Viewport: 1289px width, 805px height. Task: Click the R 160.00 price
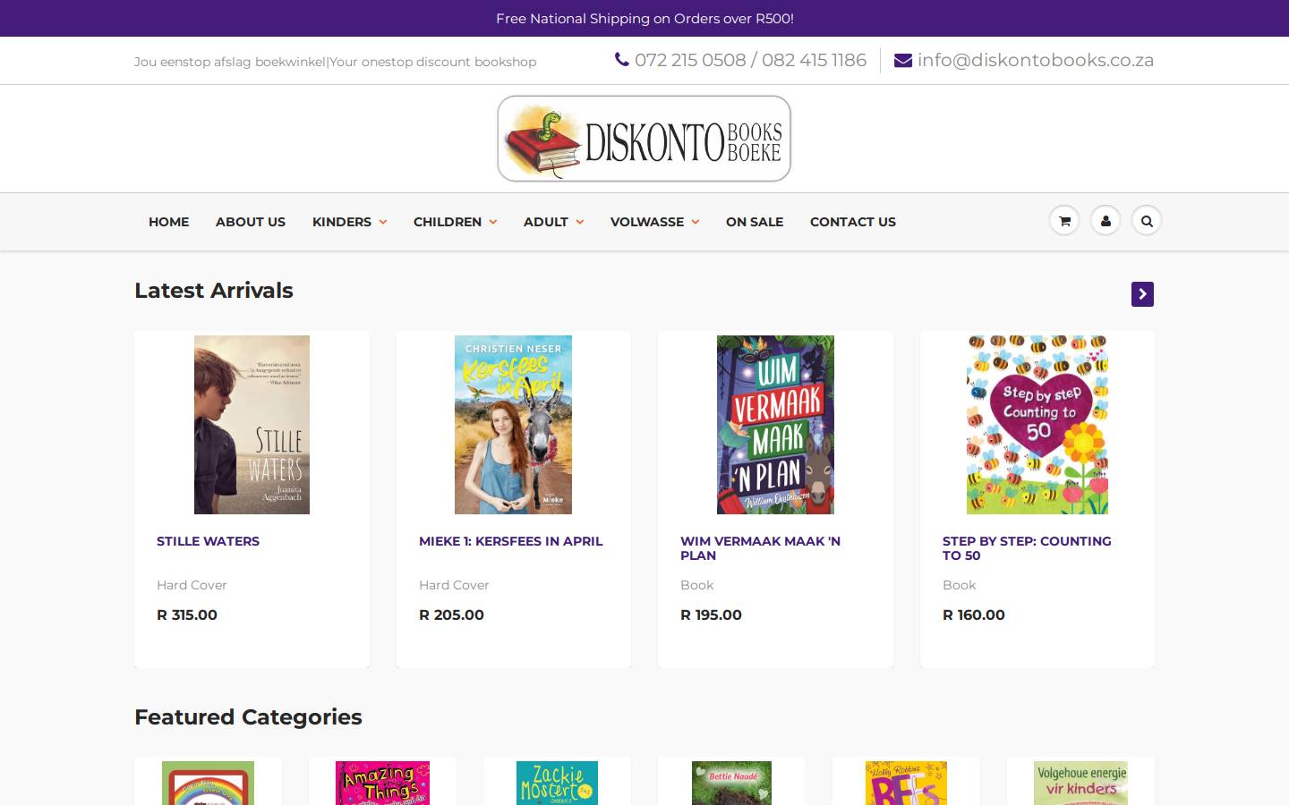click(x=974, y=614)
